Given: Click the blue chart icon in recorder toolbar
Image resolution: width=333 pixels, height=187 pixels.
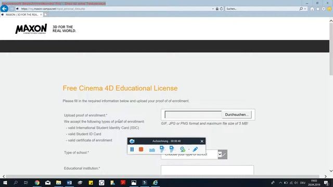Looking at the screenshot, I should tap(152, 150).
